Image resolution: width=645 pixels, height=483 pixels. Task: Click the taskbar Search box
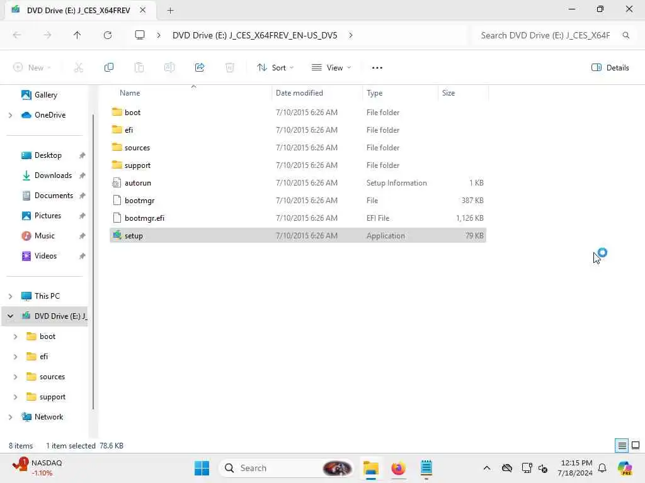pos(287,468)
